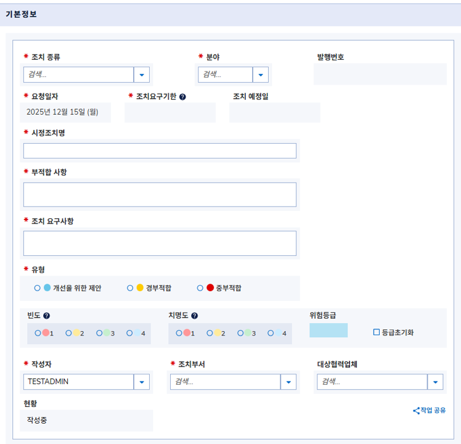
Task: Click the 작업 공유 share icon
Action: (x=416, y=411)
